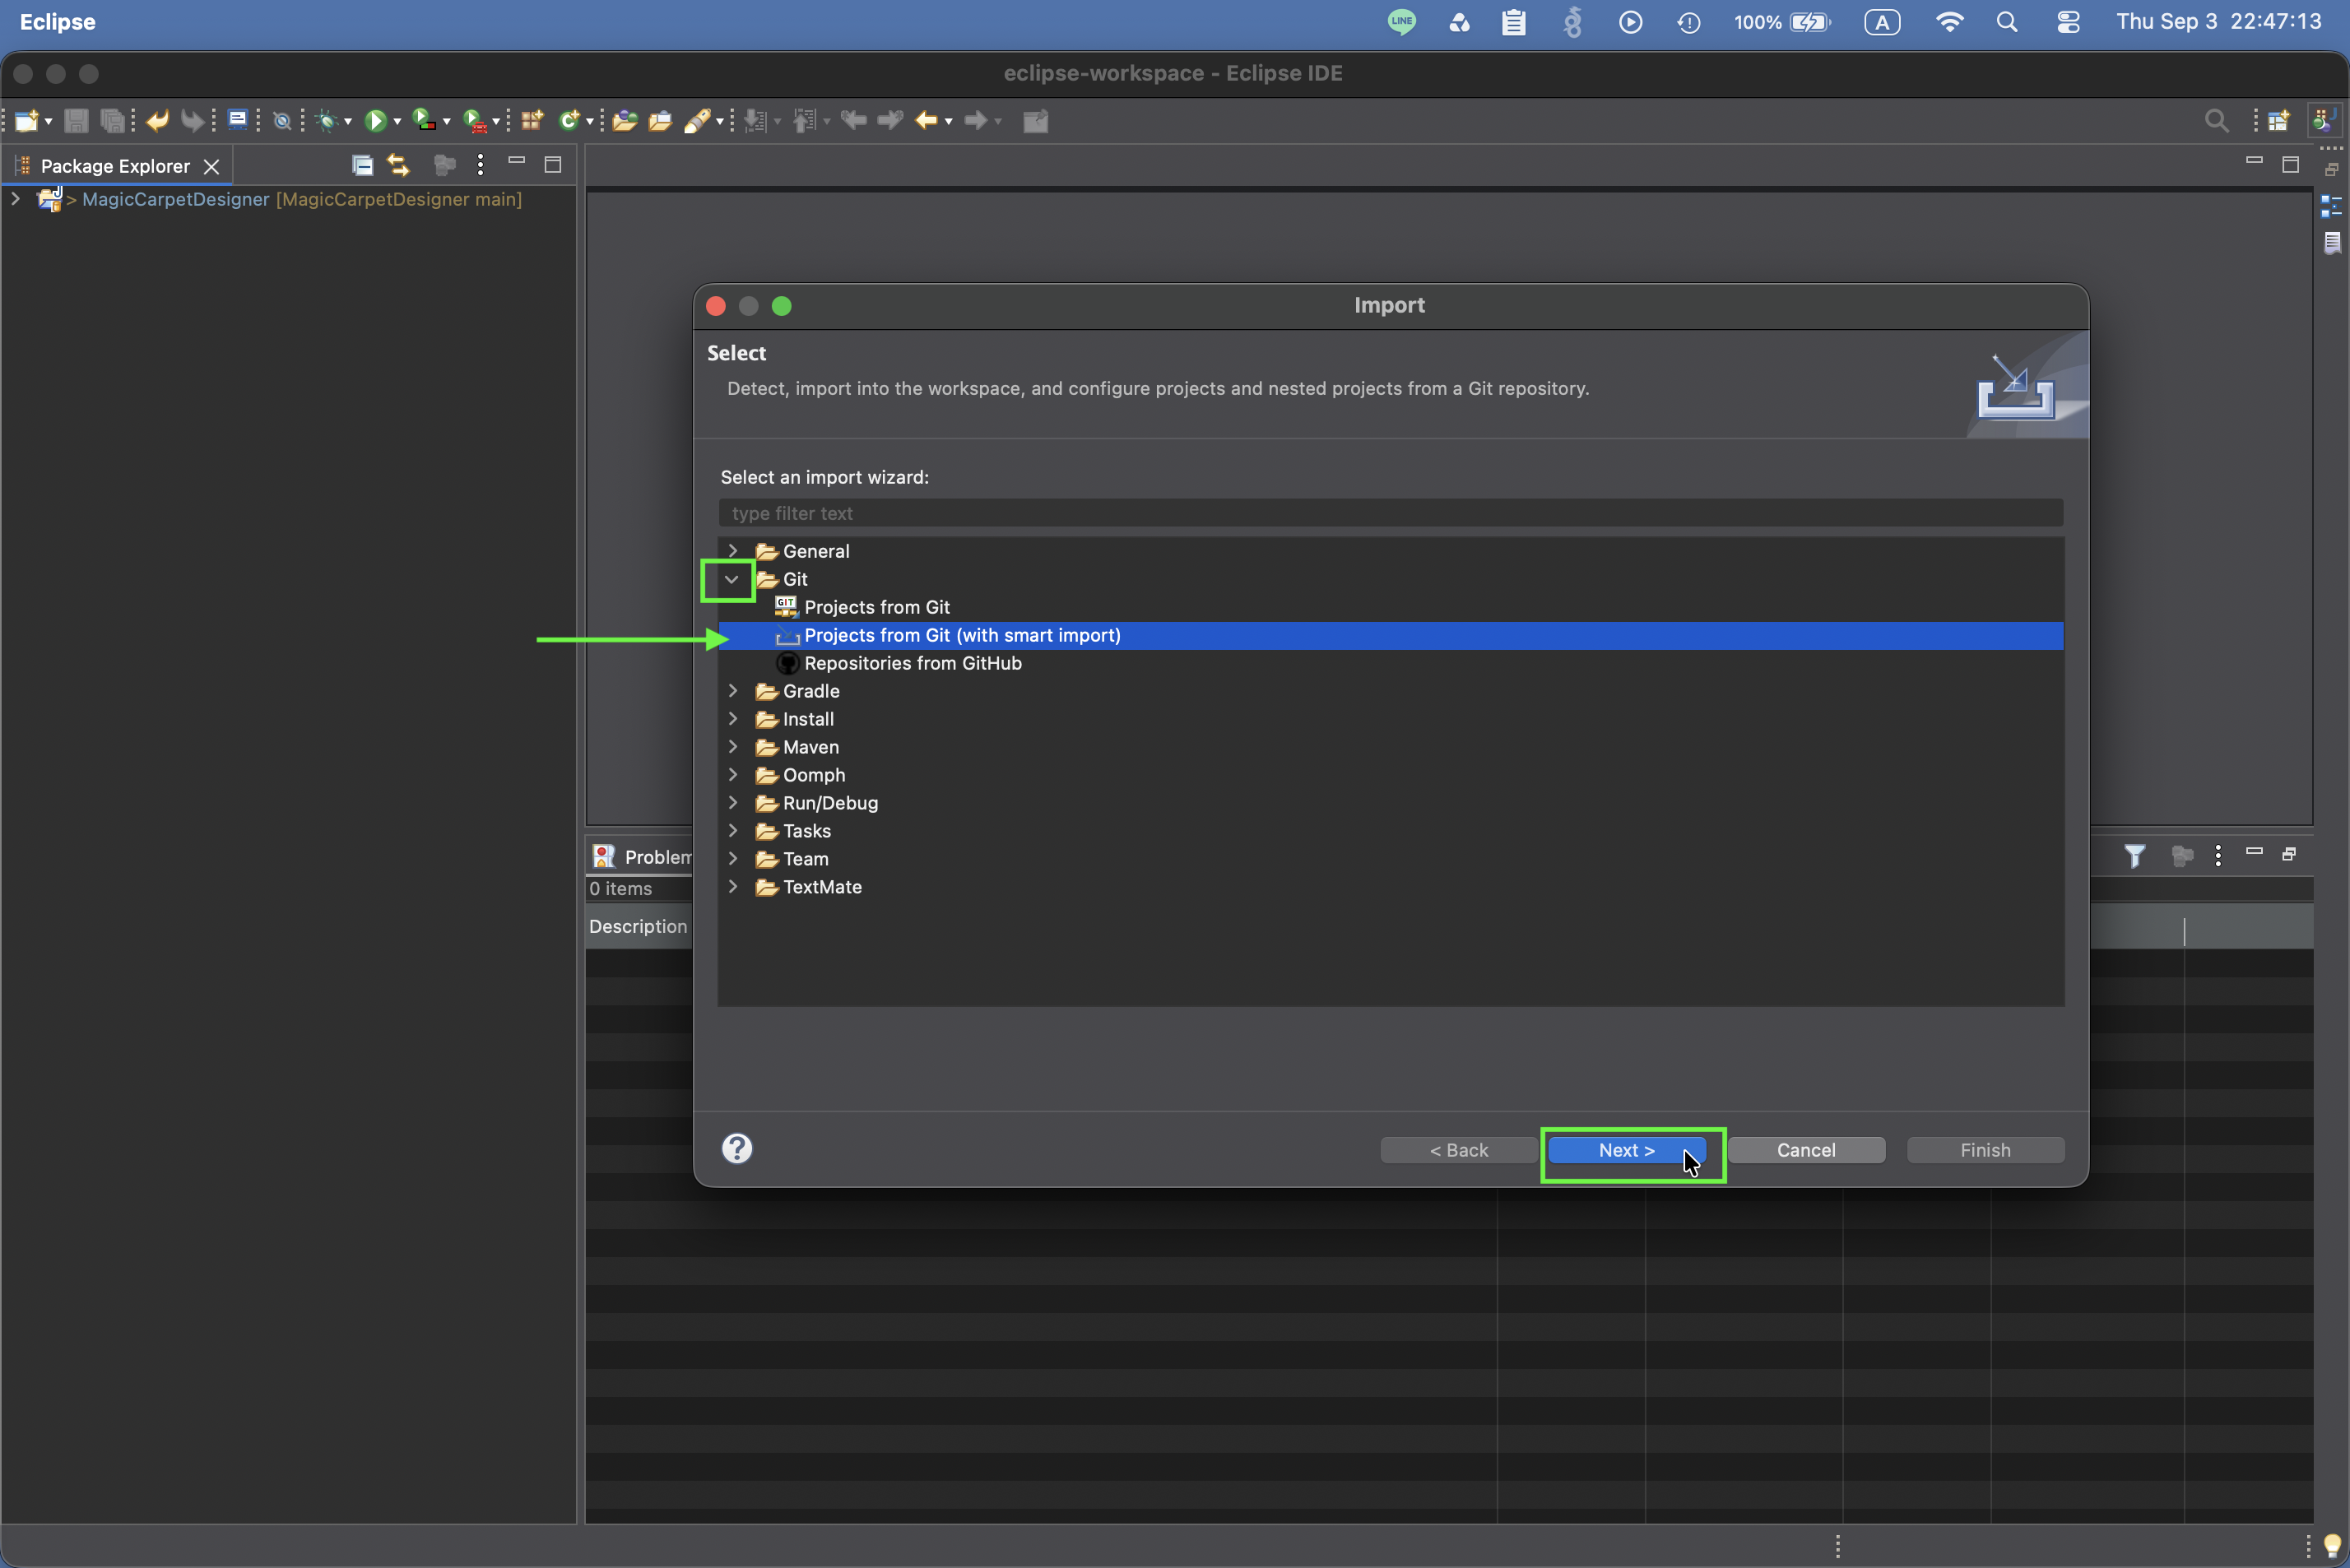Click the Problems view filter funnel icon
The height and width of the screenshot is (1568, 2350).
pyautogui.click(x=2134, y=856)
